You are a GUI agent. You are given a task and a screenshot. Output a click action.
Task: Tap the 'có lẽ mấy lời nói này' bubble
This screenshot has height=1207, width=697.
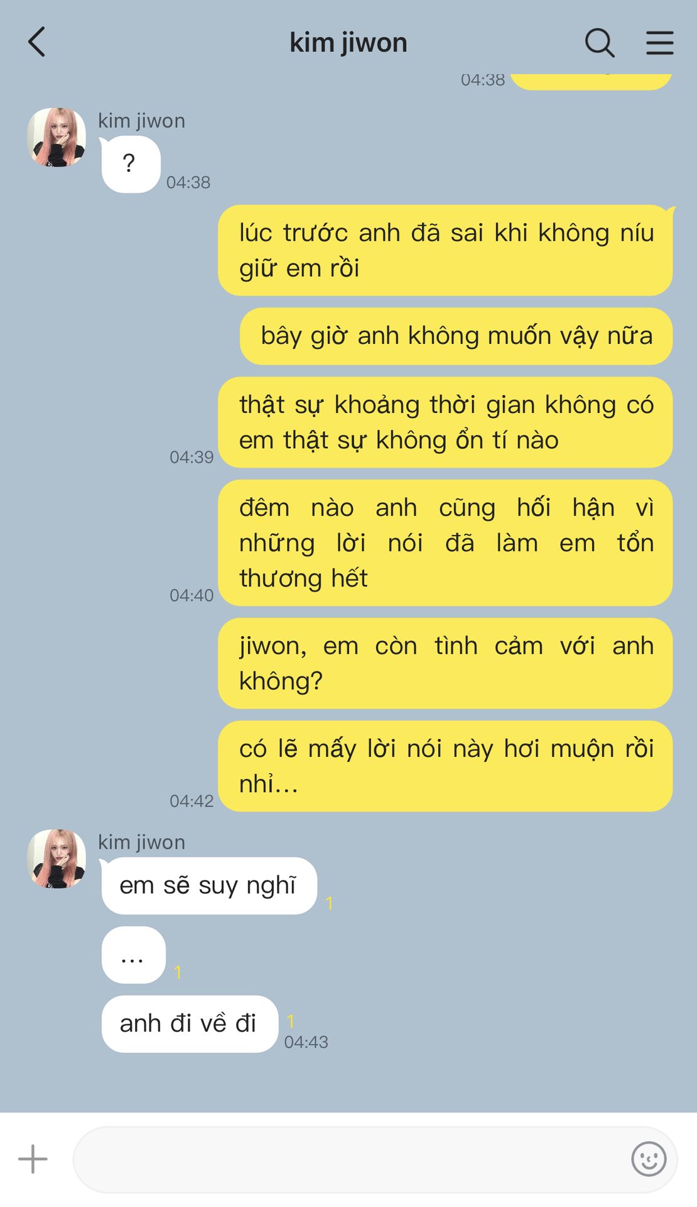(x=445, y=766)
